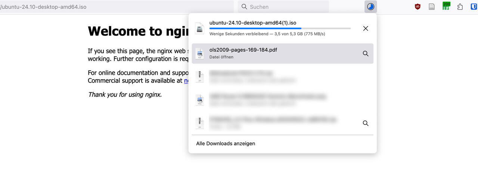
Task: Click the grey page document toolbar icon
Action: [x=432, y=7]
